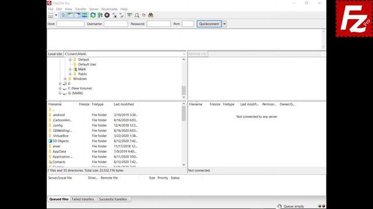Expand the Windows folder tree node

click(x=65, y=79)
